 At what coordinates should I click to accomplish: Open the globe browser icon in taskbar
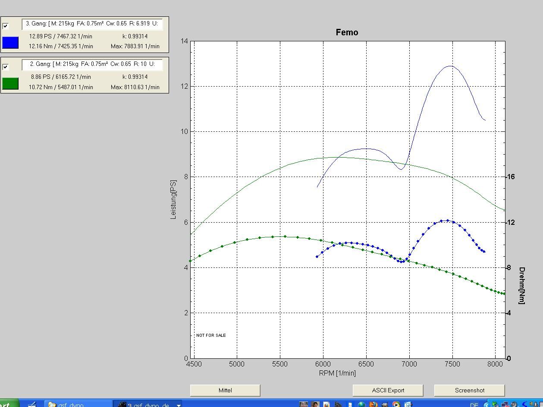[361, 404]
